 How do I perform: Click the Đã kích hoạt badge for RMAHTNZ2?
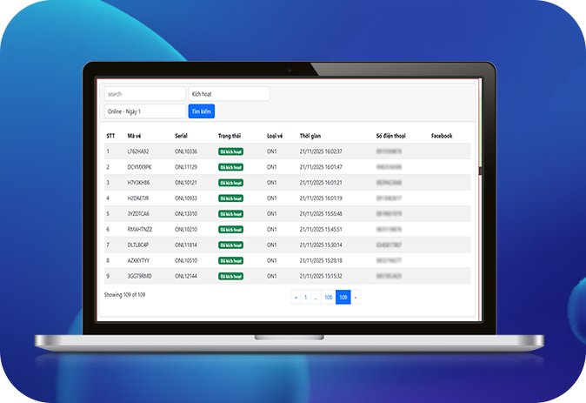(230, 230)
